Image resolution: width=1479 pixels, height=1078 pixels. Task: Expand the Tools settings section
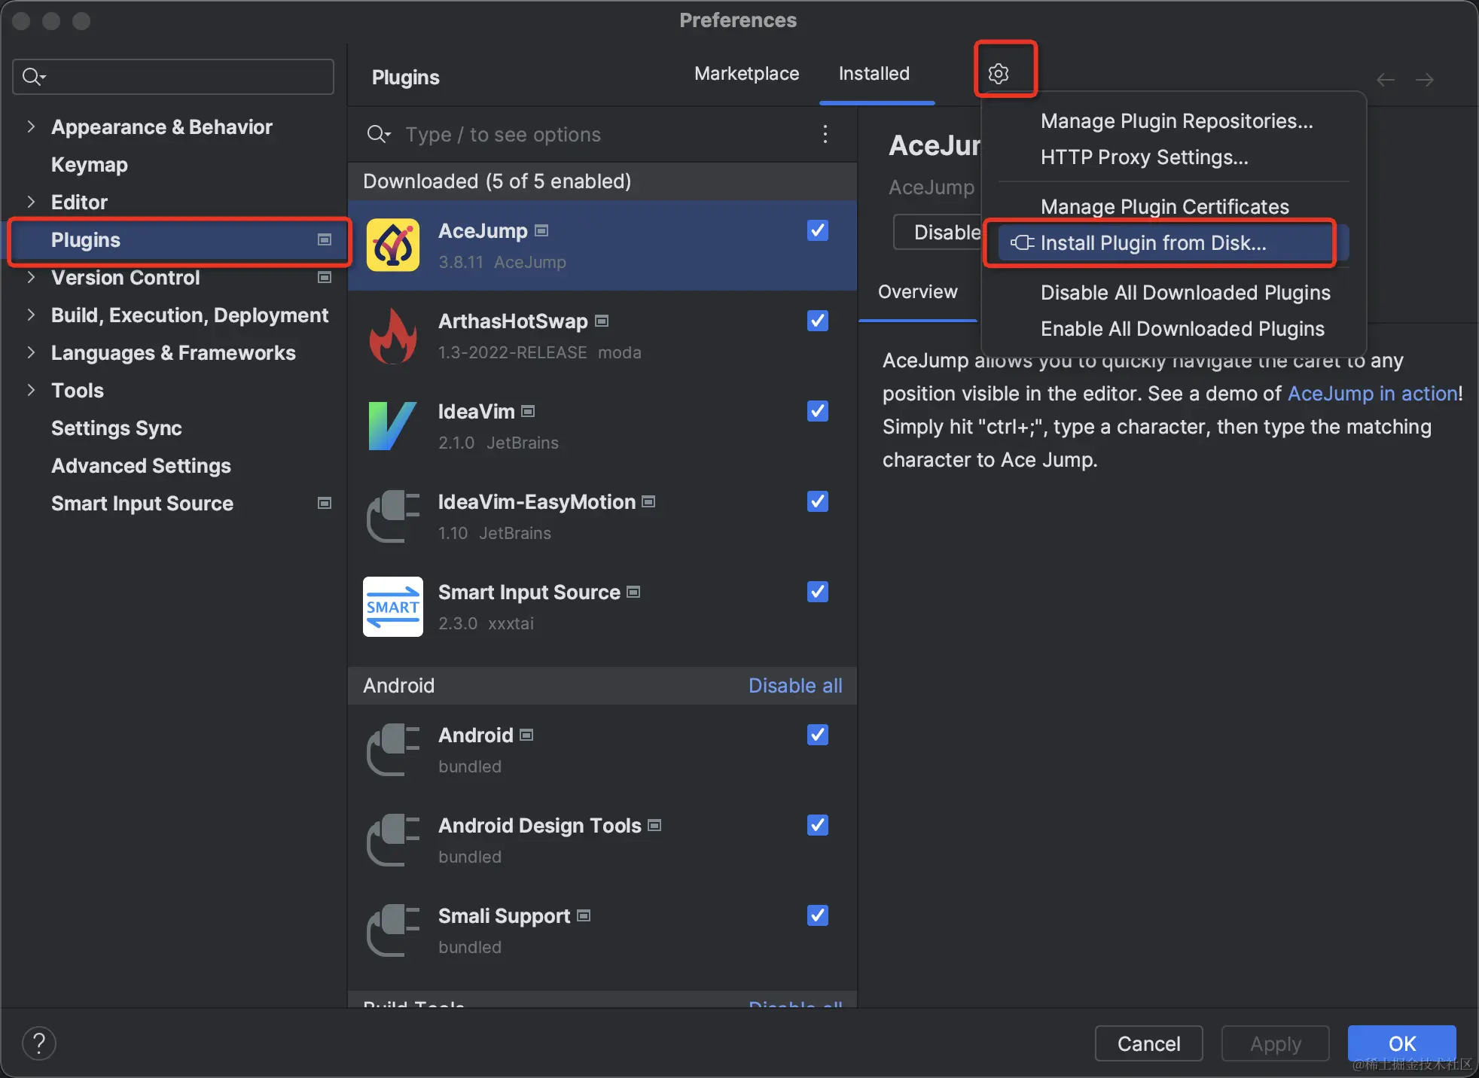pos(31,390)
